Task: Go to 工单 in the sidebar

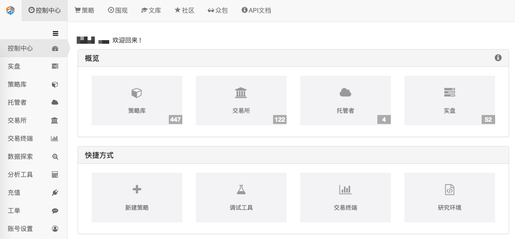Action: click(33, 211)
